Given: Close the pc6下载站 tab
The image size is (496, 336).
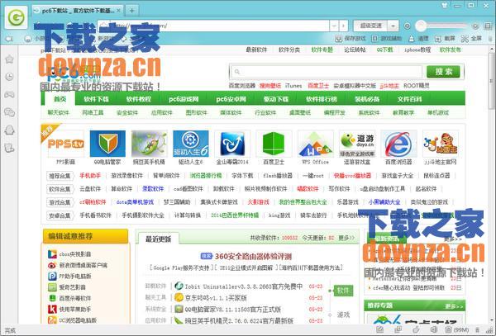Looking at the screenshot, I should pyautogui.click(x=118, y=11).
